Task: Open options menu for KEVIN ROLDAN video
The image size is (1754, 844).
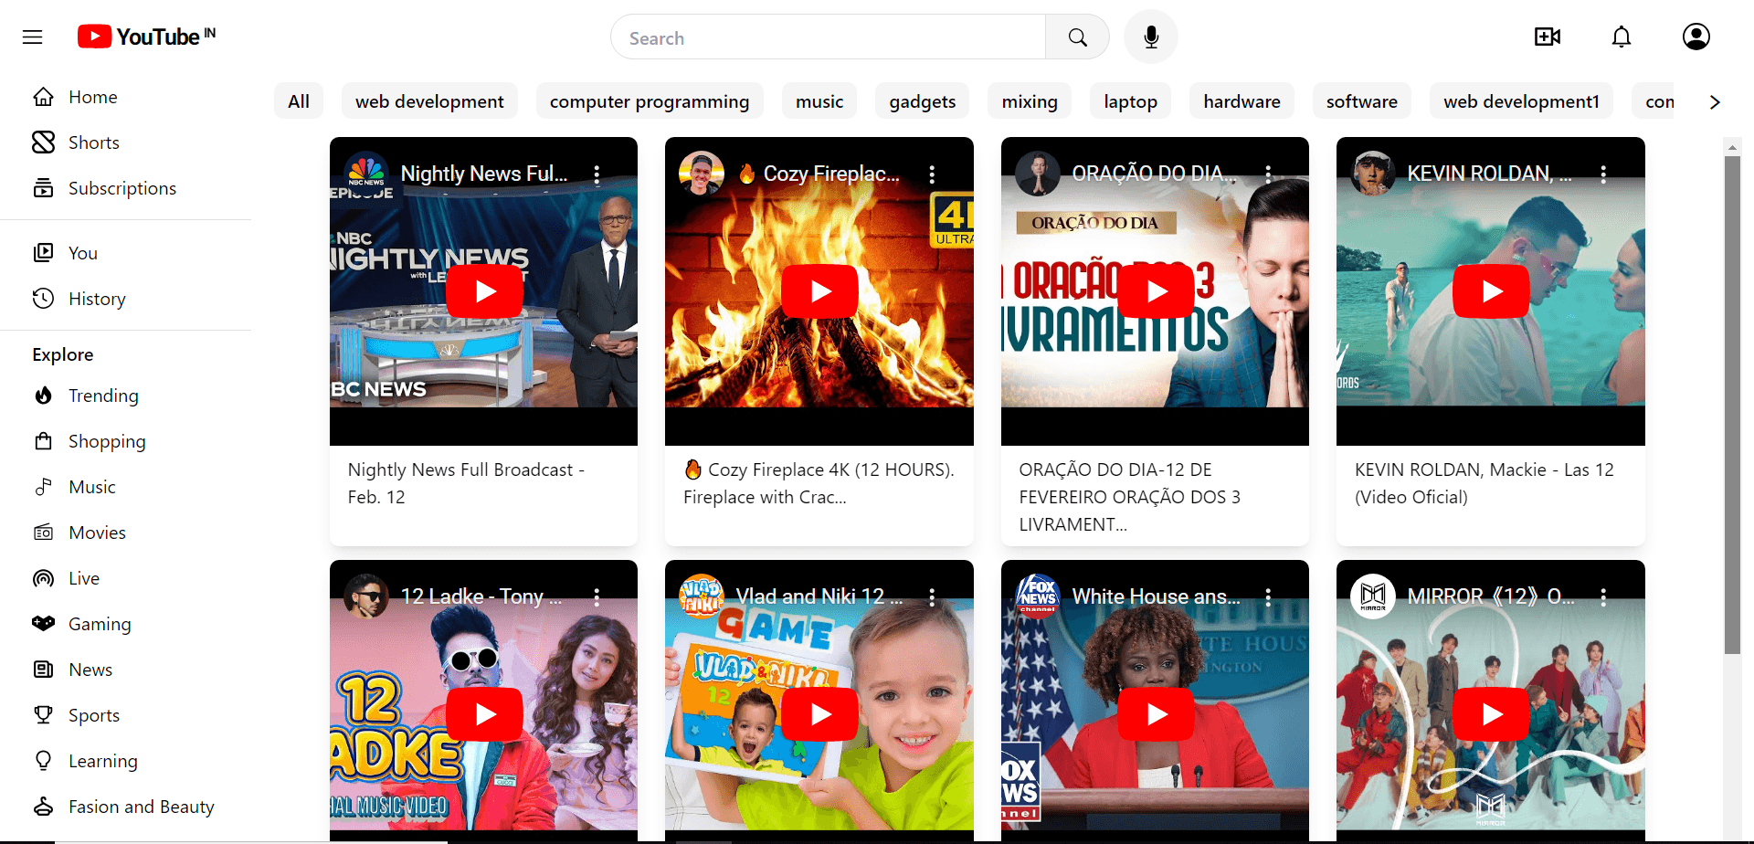Action: coord(1603,174)
